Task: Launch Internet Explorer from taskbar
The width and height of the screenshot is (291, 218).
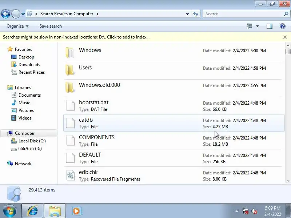Action: click(x=32, y=211)
